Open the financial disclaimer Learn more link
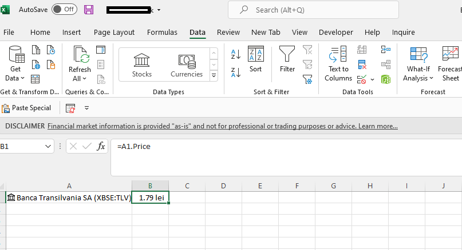The width and height of the screenshot is (462, 250). (378, 126)
